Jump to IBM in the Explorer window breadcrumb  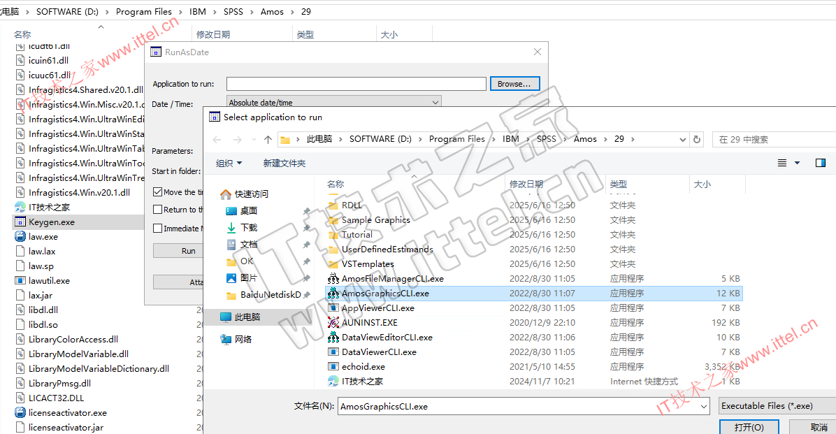point(197,12)
